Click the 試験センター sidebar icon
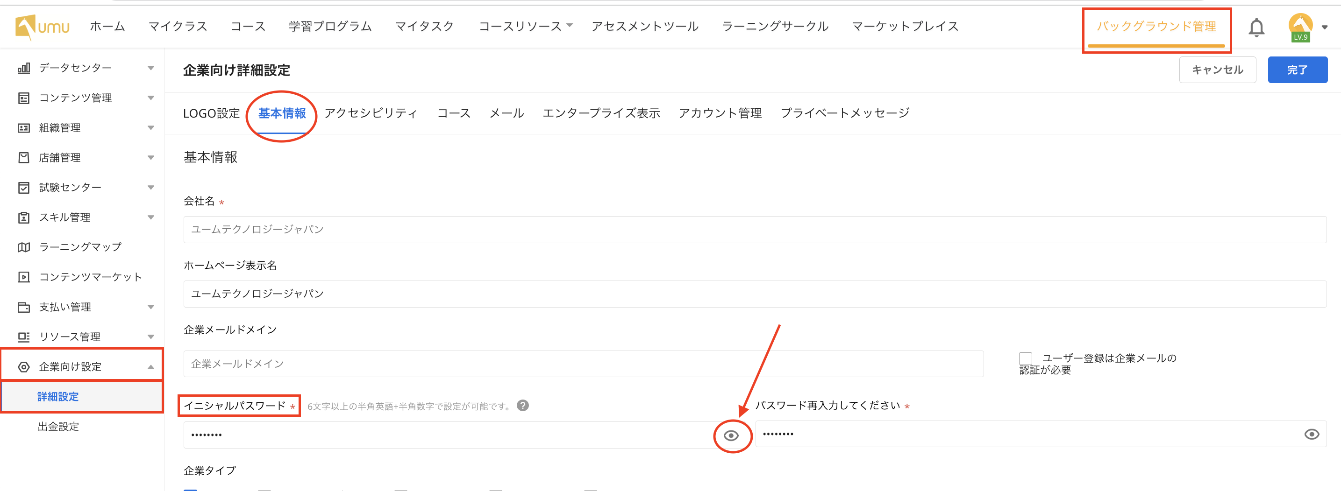Screen dimensions: 1341x491 point(24,188)
